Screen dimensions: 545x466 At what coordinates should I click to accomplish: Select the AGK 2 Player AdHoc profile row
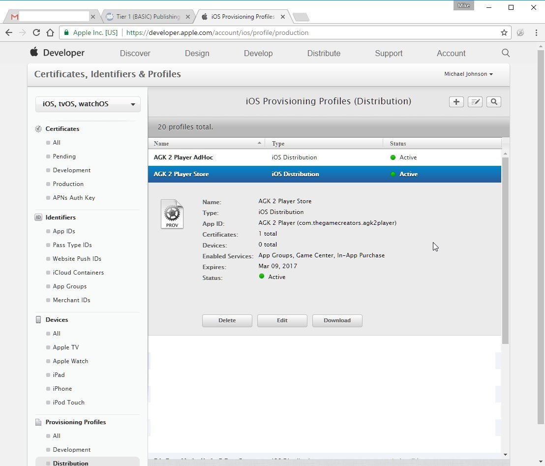(325, 157)
